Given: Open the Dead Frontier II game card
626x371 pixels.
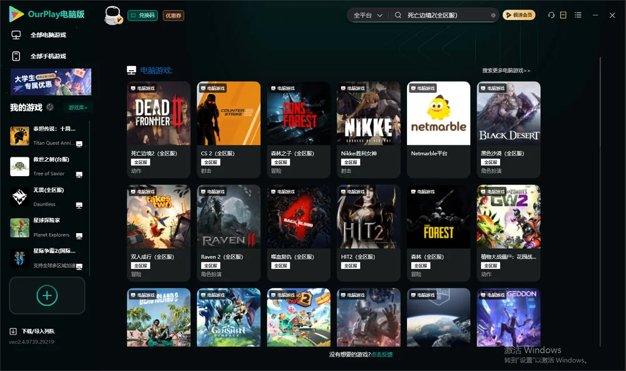Looking at the screenshot, I should click(158, 130).
